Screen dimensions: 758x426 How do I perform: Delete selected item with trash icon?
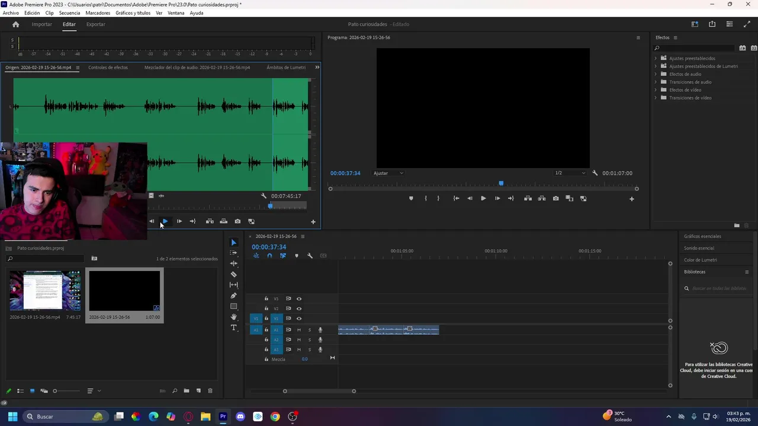[210, 390]
